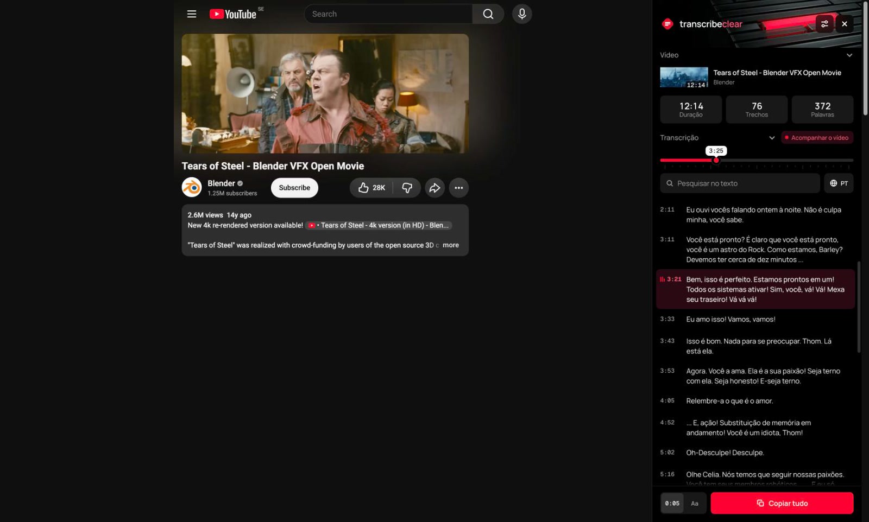This screenshot has height=522, width=869.
Task: Expand description with more link
Action: 450,245
